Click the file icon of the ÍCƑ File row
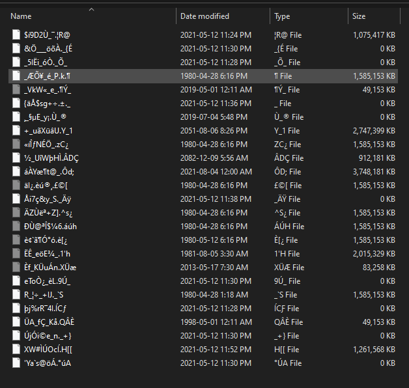Image resolution: width=409 pixels, height=388 pixels. click(x=16, y=308)
